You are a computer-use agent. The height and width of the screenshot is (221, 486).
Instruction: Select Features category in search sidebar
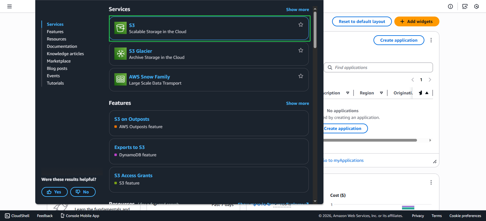pos(55,32)
